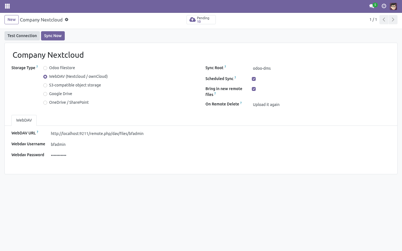Click the Test Connection button

click(x=22, y=36)
